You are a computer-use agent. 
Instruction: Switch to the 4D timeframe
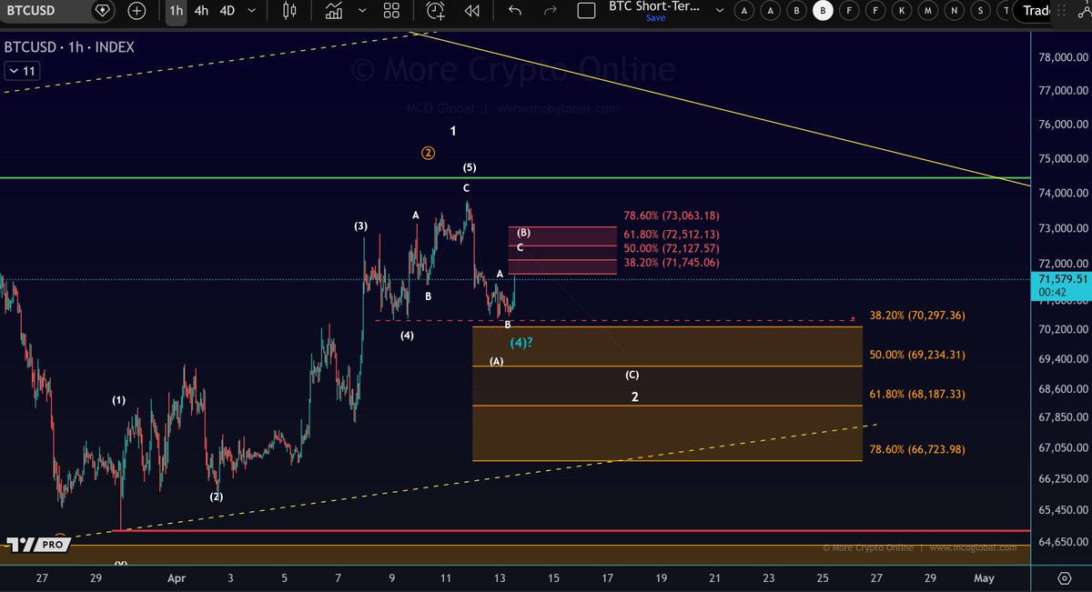[x=227, y=11]
